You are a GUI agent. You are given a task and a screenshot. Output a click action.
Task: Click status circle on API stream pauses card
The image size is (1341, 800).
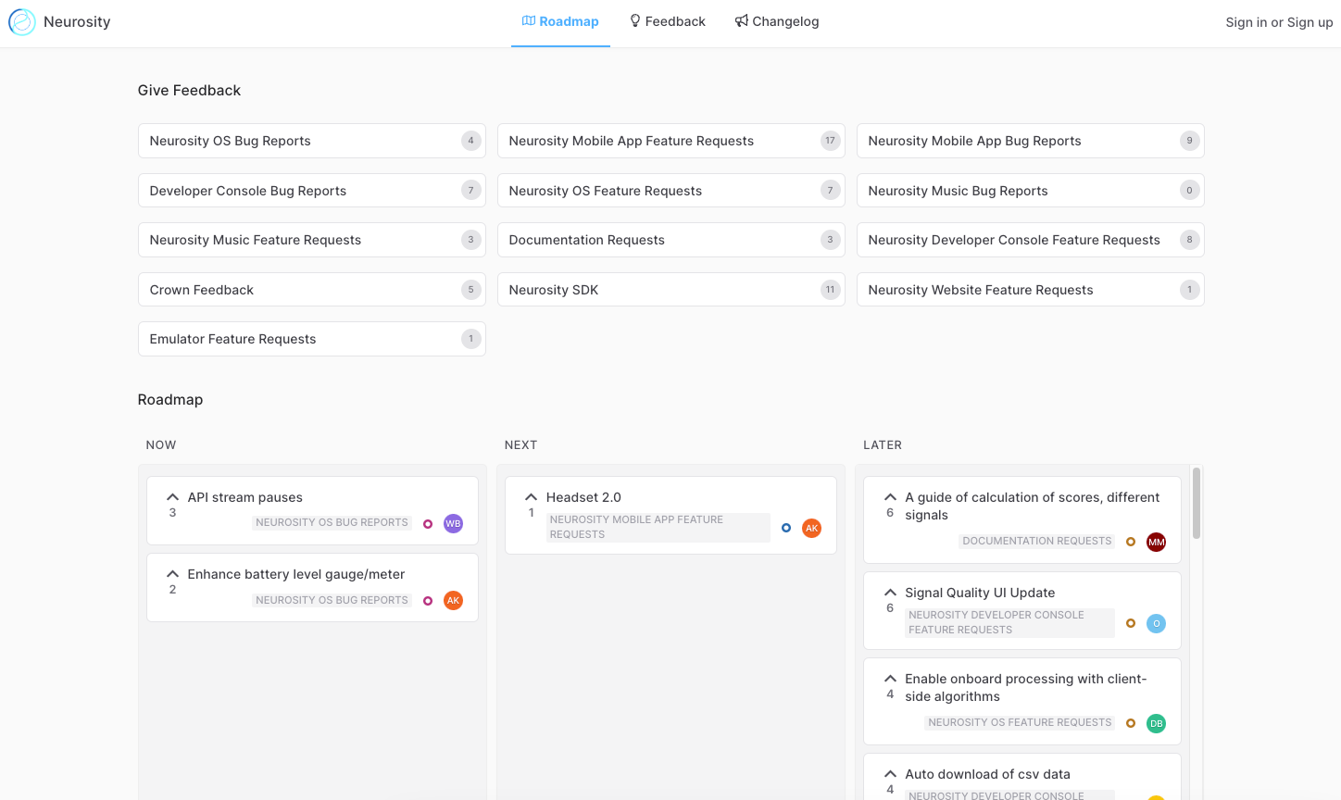tap(428, 523)
